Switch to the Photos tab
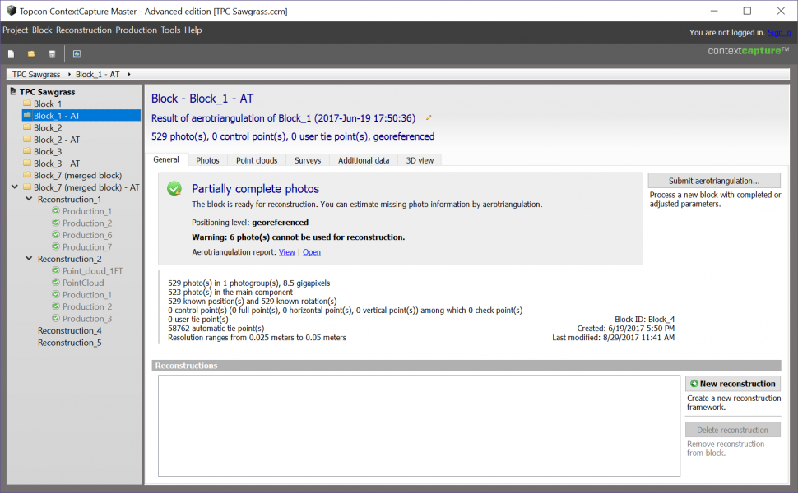Screen dimensions: 798x493 (207, 160)
